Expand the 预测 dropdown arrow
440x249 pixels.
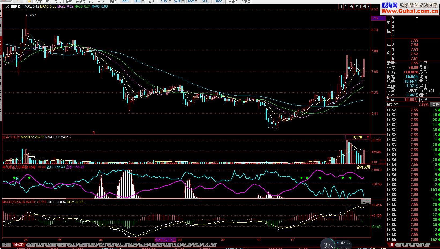coord(143,1)
